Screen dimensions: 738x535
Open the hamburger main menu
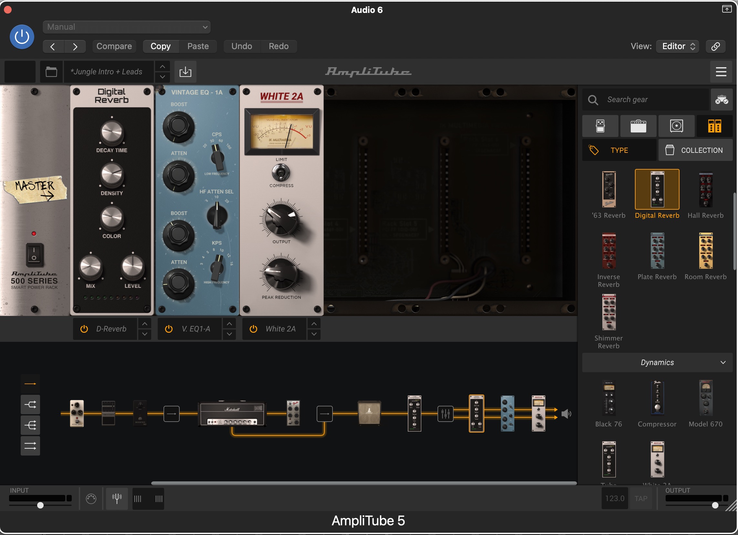(721, 72)
